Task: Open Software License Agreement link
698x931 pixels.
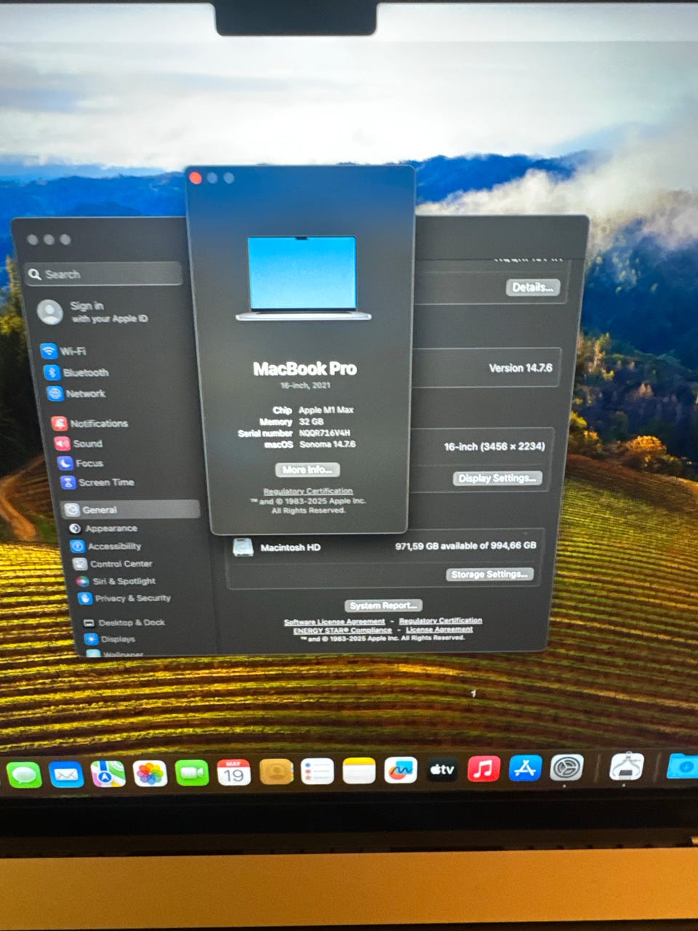Action: (334, 622)
